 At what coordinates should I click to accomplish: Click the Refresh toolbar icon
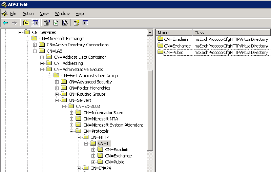click(x=56, y=23)
